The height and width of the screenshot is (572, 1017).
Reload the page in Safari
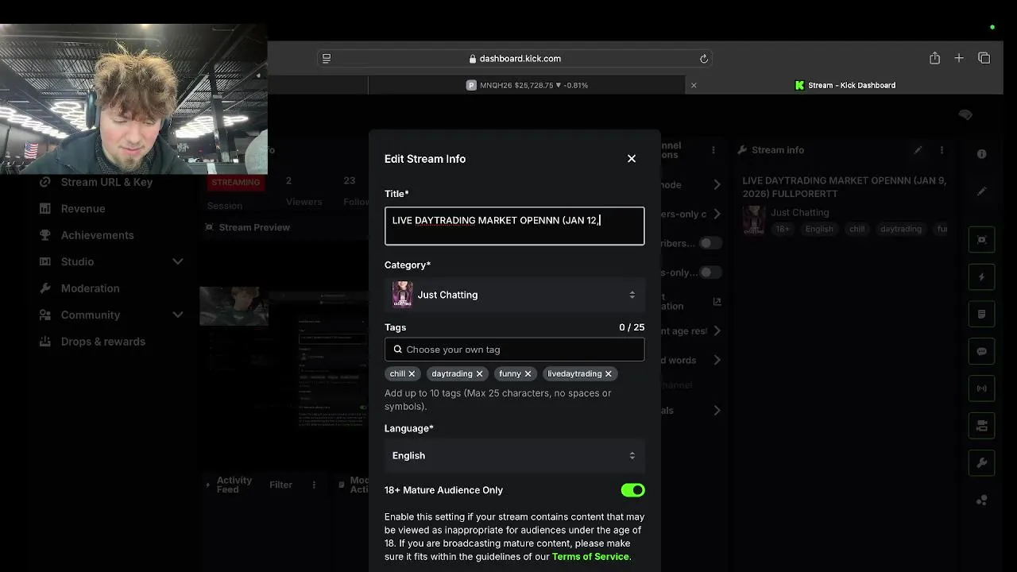(703, 59)
